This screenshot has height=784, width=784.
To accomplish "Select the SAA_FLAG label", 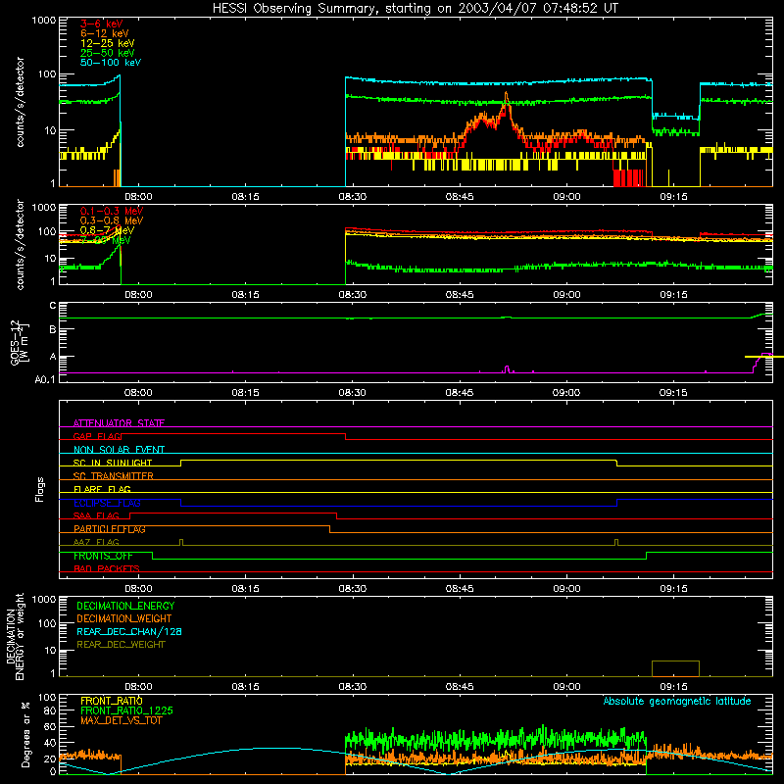I will (x=96, y=515).
